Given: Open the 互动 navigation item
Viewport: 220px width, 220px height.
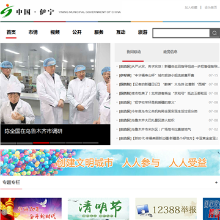Looking at the screenshot, I should pos(121,32).
